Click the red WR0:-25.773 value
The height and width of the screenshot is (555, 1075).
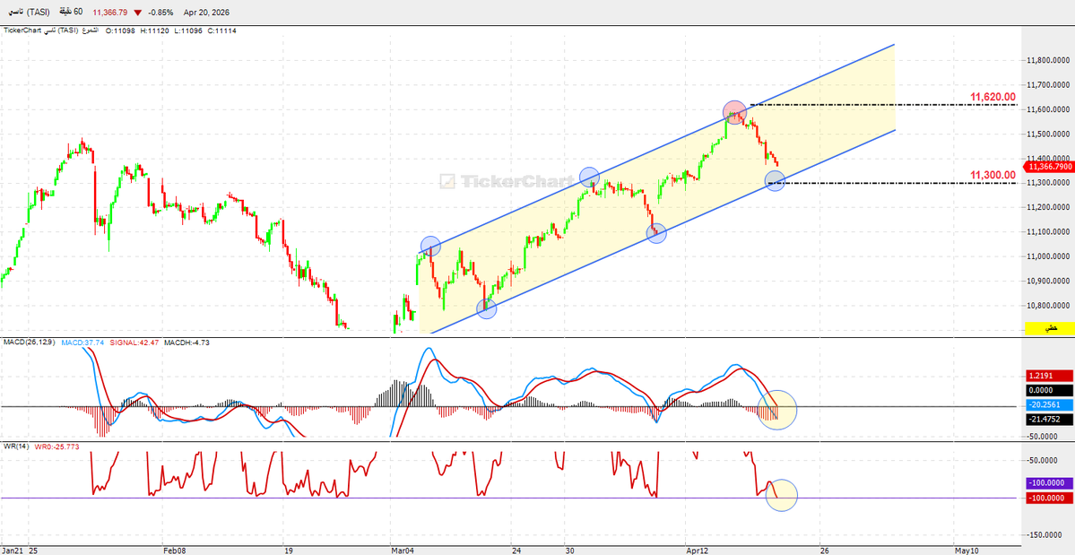(x=57, y=447)
